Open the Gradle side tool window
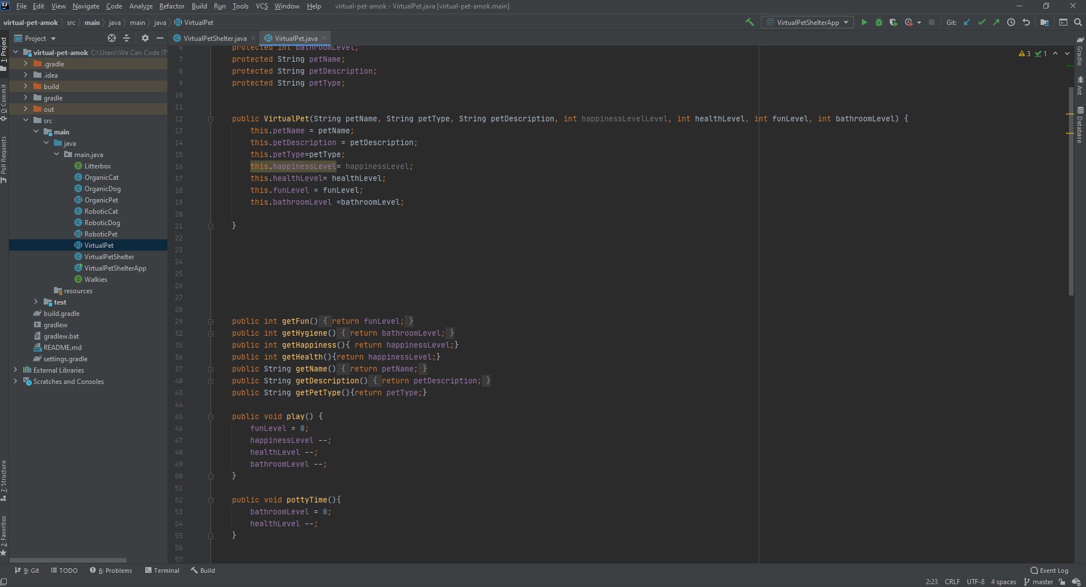This screenshot has height=587, width=1086. pyautogui.click(x=1080, y=51)
